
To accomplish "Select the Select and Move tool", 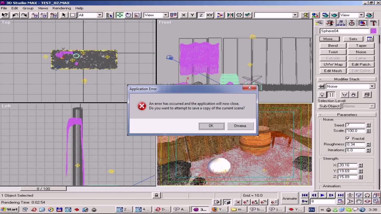I will [x=120, y=15].
